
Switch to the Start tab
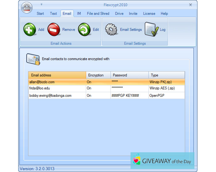(x=40, y=14)
